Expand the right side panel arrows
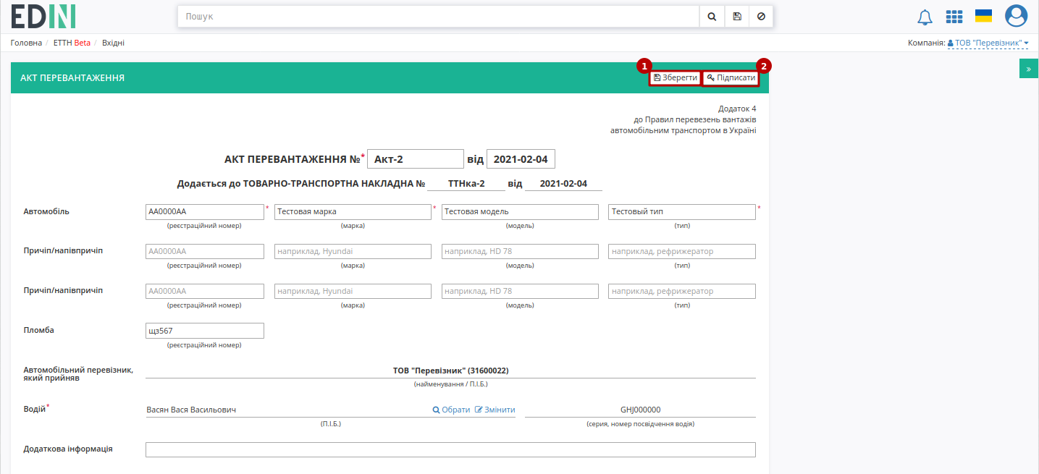The image size is (1039, 474). [x=1028, y=68]
